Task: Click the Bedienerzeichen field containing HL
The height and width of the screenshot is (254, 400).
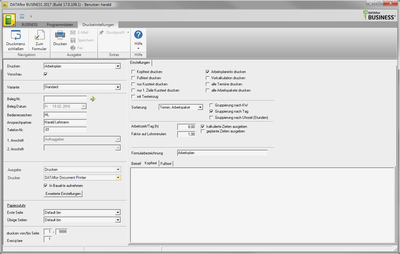Action: [65, 115]
